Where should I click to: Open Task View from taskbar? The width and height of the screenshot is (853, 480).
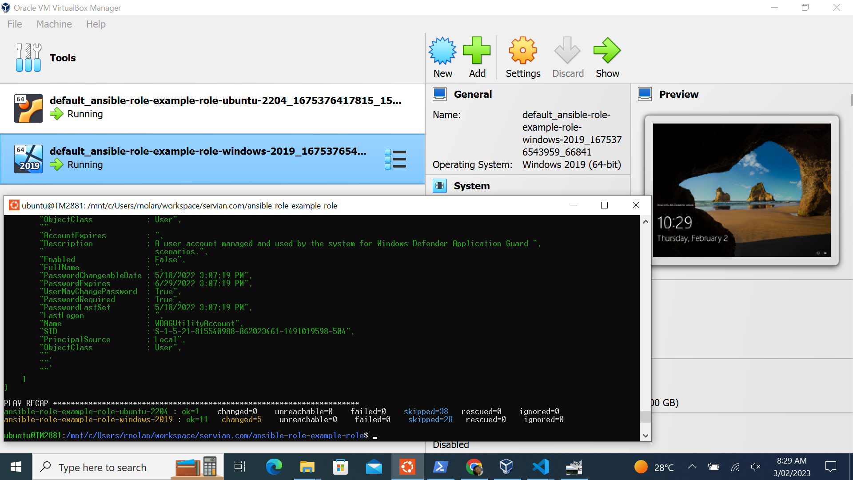[240, 467]
